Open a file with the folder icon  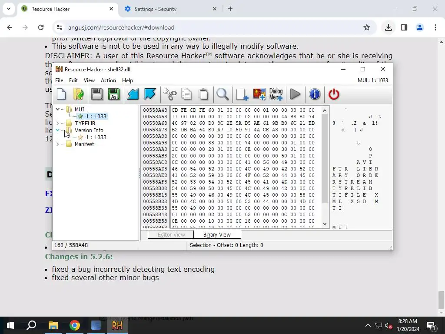click(x=79, y=94)
